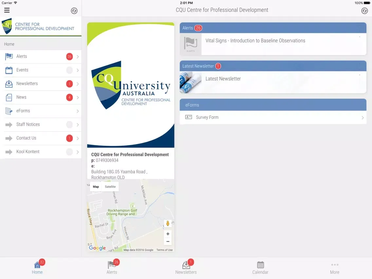Tap the refresh icon at top right
372x279 pixels.
pos(364,11)
